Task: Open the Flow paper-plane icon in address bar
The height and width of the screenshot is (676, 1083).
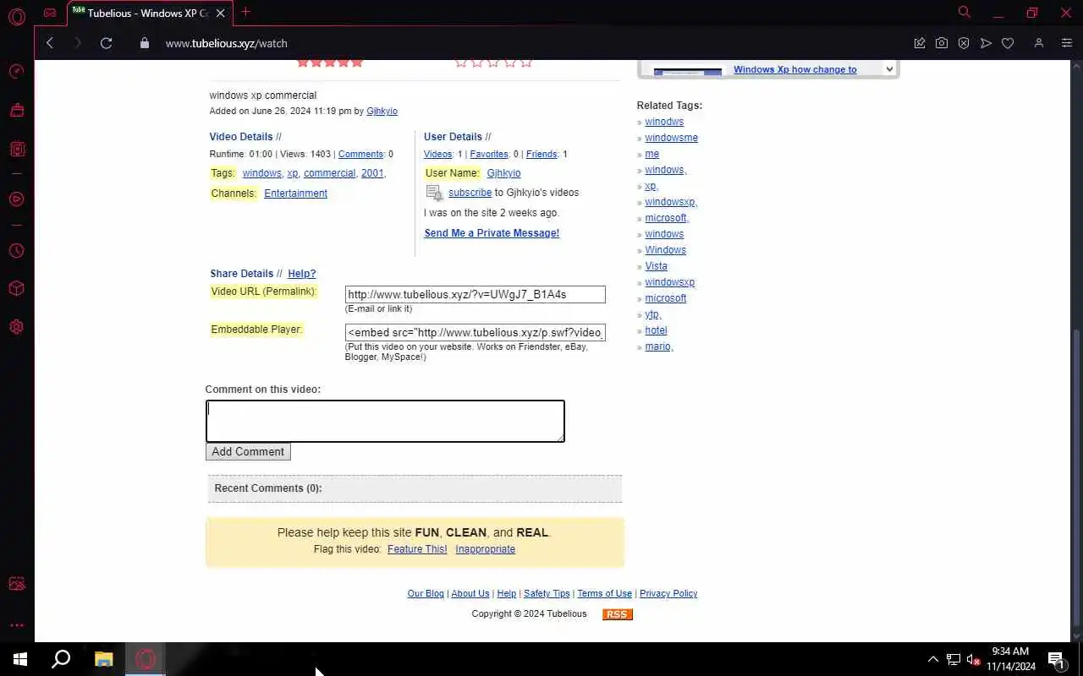Action: (986, 43)
